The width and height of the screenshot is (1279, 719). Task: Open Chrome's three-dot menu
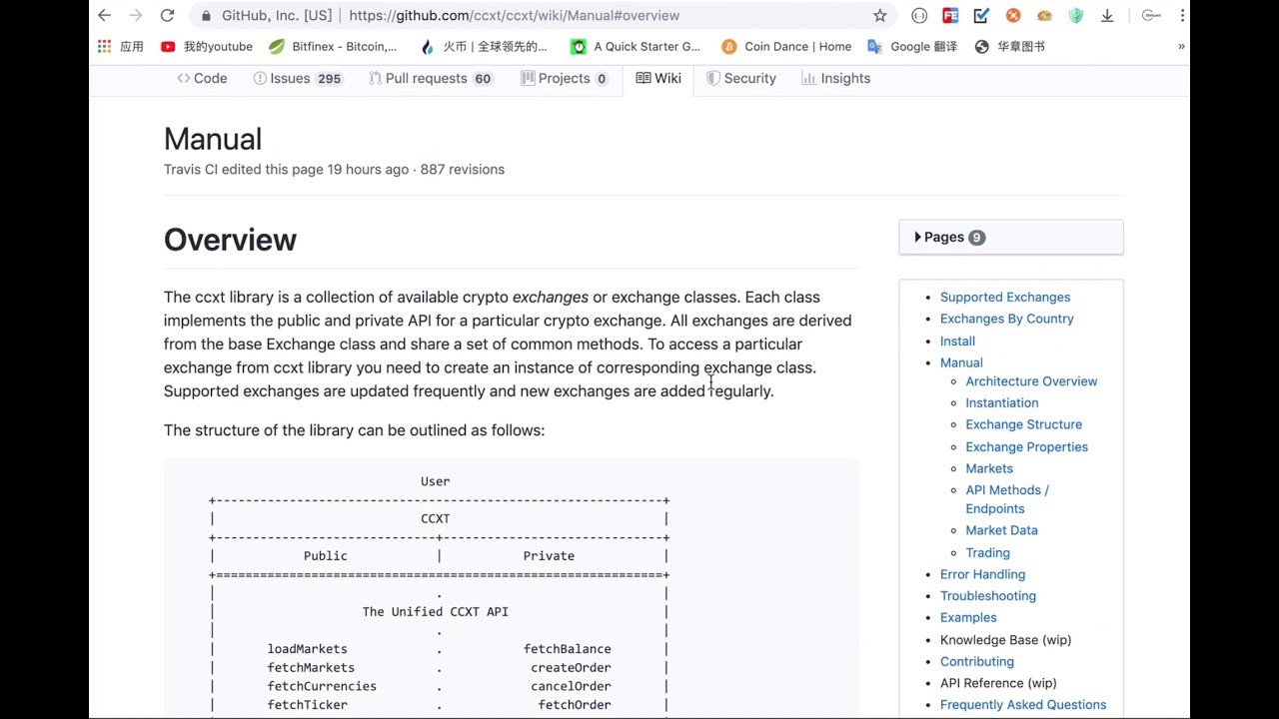(1180, 15)
